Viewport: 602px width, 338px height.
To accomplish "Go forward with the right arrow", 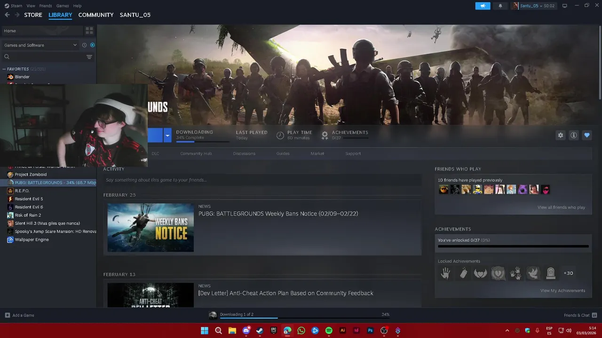I will [17, 15].
